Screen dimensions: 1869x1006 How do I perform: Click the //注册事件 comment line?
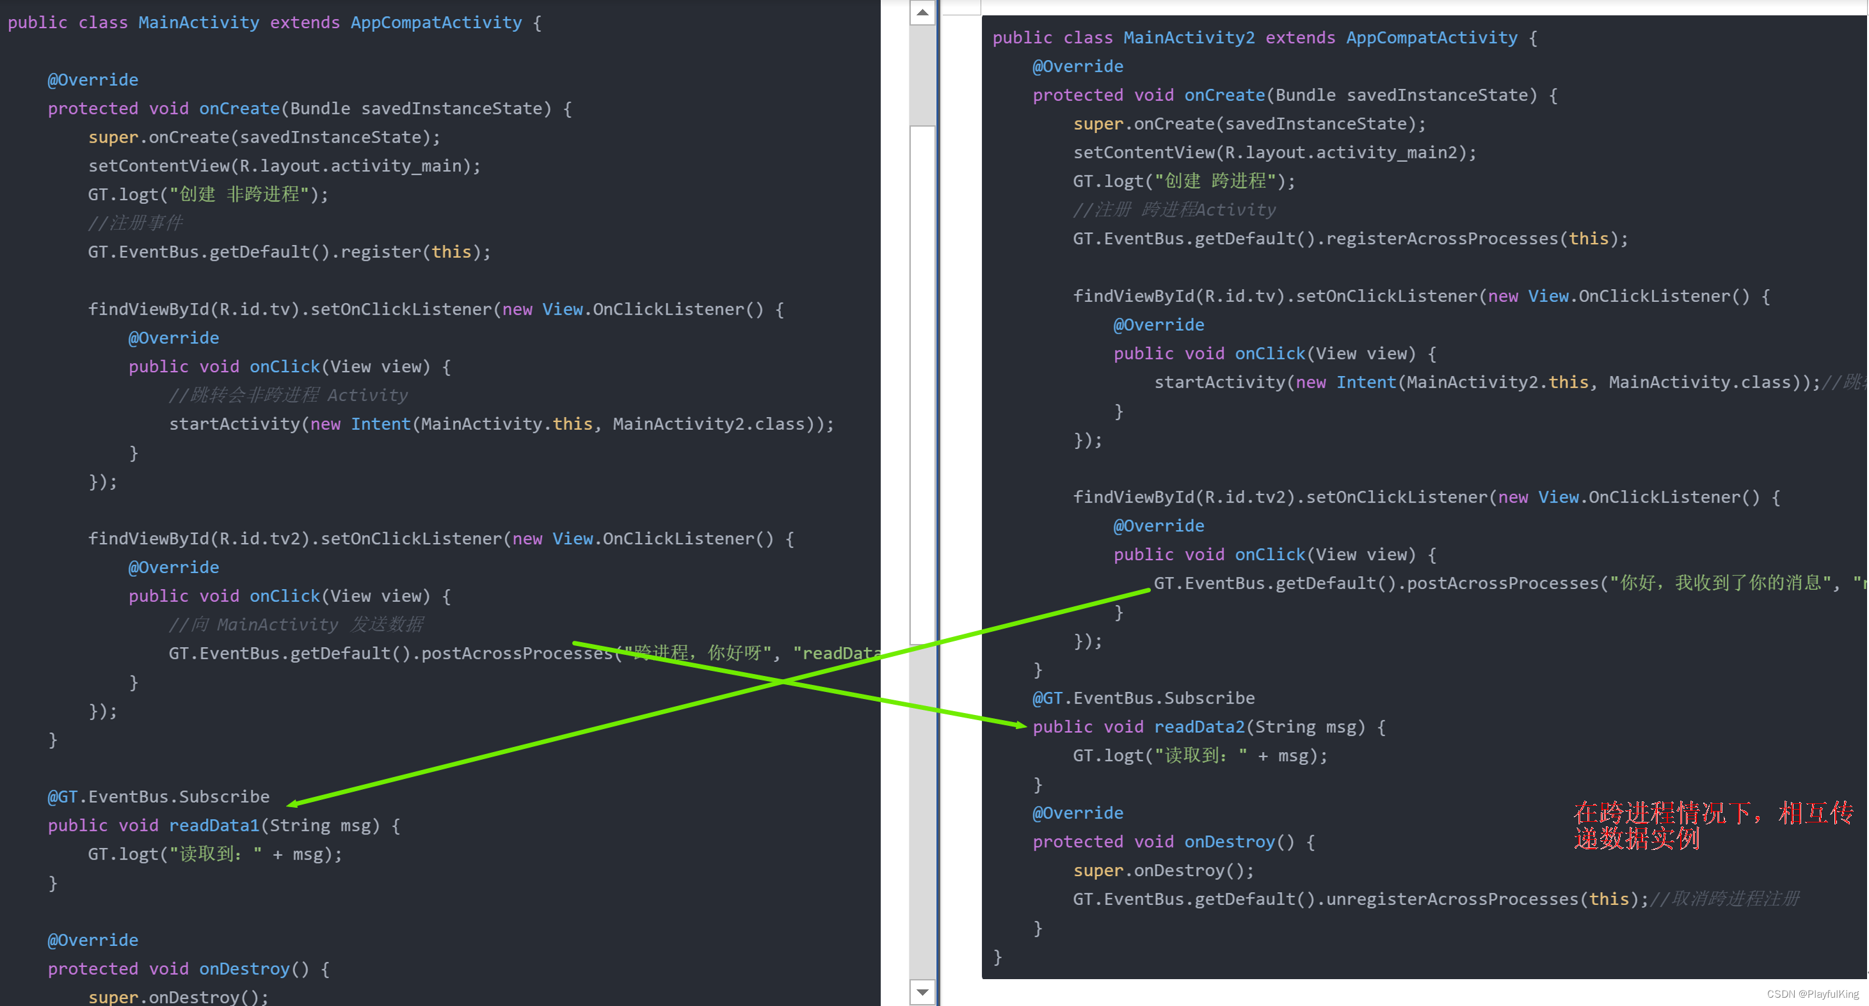pyautogui.click(x=136, y=223)
